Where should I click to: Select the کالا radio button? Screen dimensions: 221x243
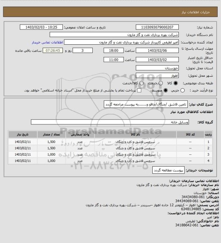175,83
